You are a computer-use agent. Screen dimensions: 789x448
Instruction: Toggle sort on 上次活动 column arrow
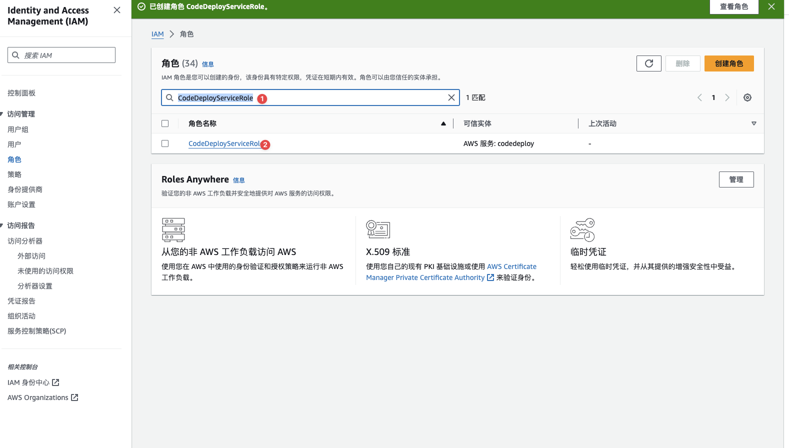point(754,123)
